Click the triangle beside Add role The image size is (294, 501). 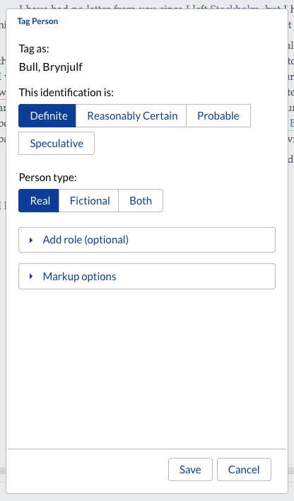click(31, 240)
